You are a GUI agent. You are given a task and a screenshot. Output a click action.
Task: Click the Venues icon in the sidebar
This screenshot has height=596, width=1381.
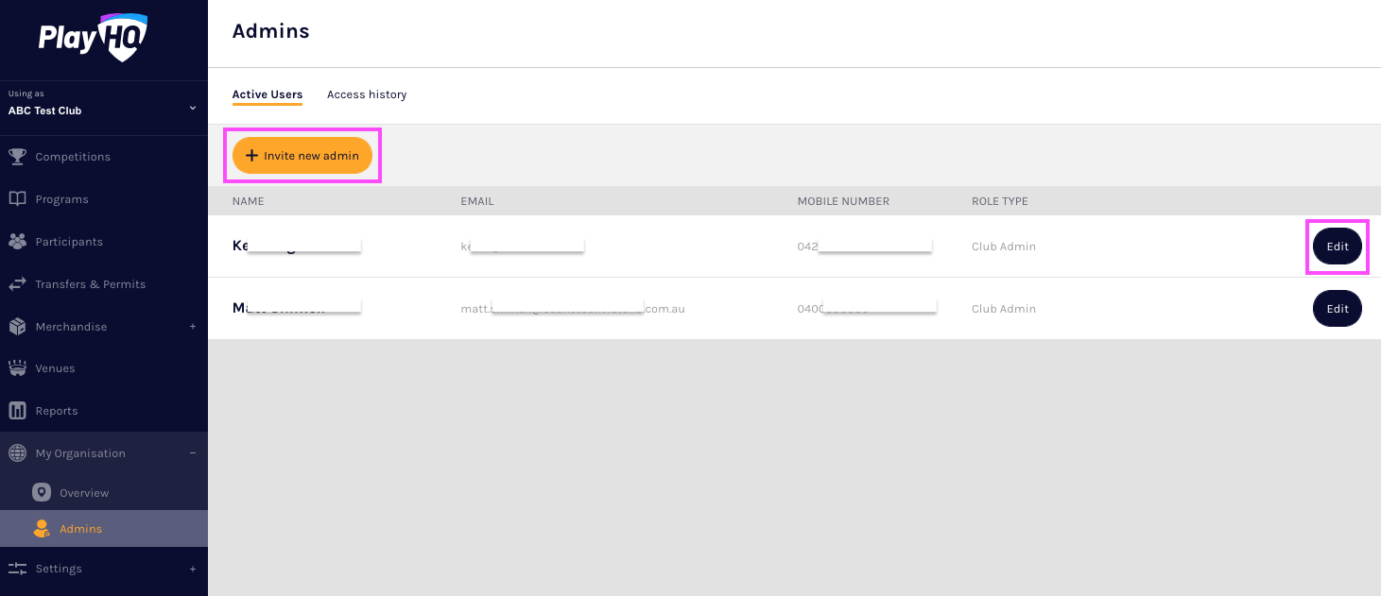coord(18,367)
